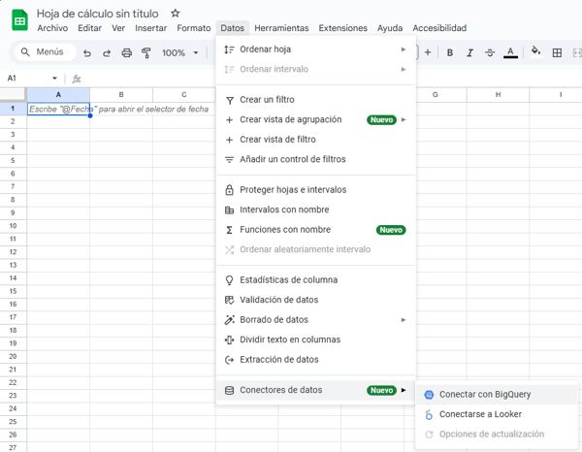Open Validación de datos
Screen dimensions: 582x452
[x=316, y=300]
